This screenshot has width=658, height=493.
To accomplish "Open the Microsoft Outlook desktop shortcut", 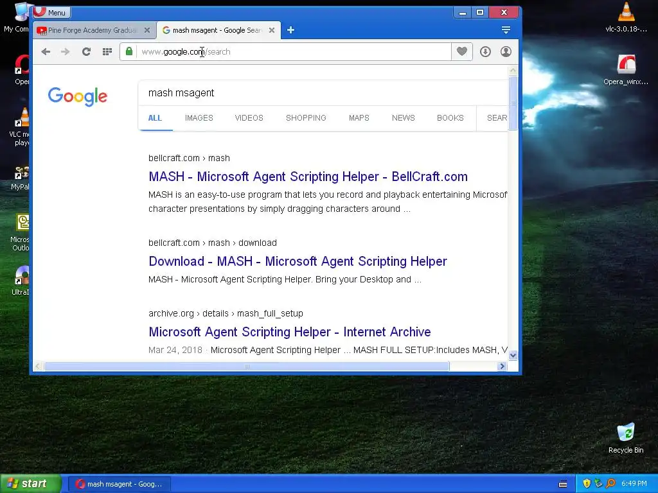I will (x=20, y=232).
